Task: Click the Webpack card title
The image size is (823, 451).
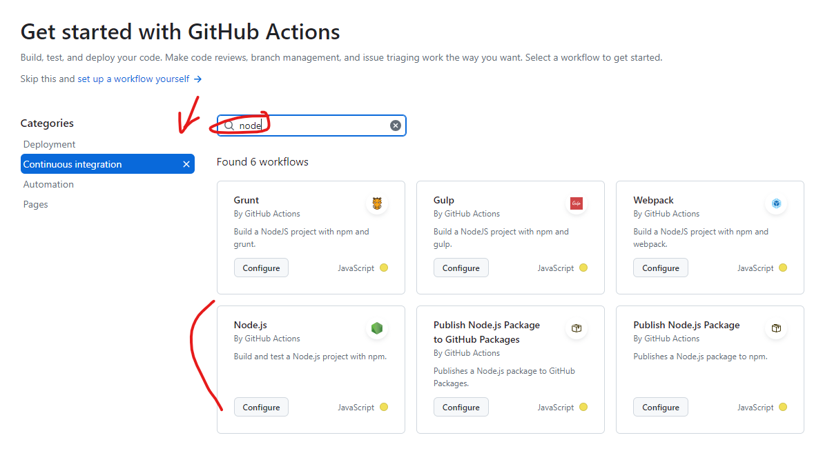Action: [653, 200]
